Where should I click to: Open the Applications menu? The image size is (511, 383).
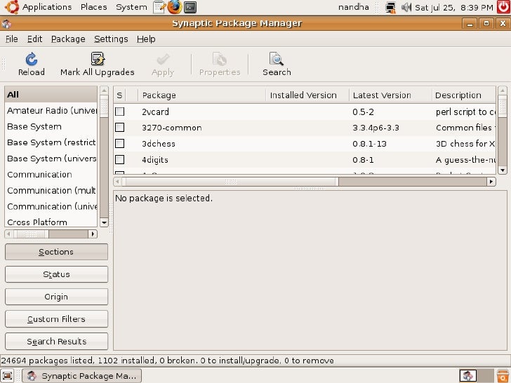coord(47,7)
